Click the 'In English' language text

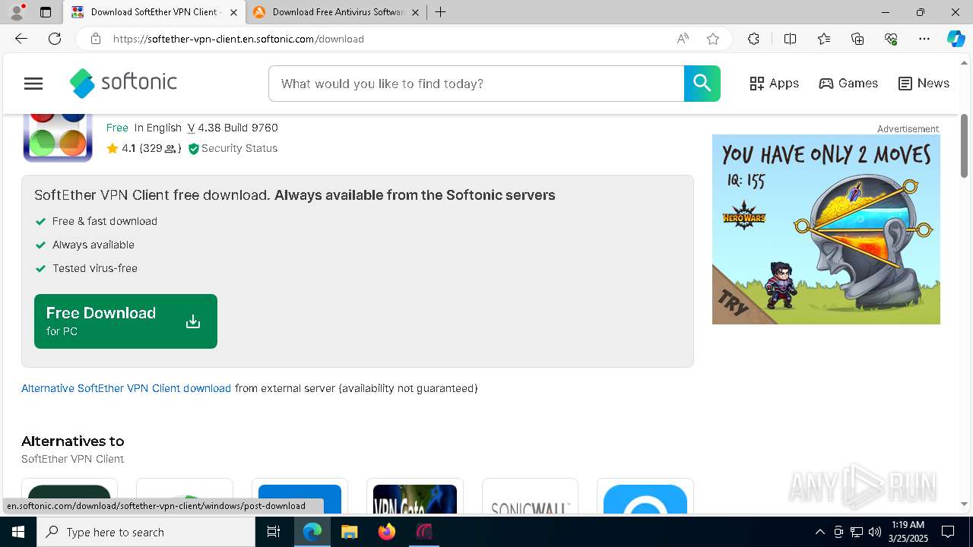click(158, 128)
